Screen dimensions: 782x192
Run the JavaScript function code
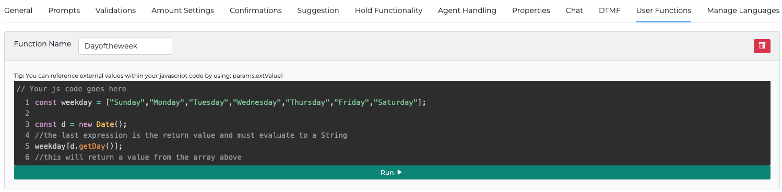pyautogui.click(x=392, y=173)
